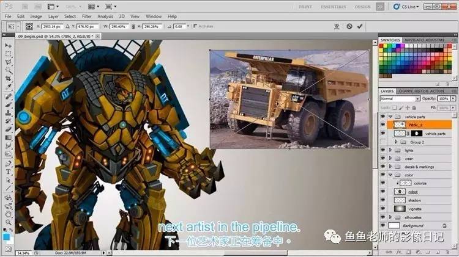
Task: Switch to the Essentials workspace
Action: (333, 7)
